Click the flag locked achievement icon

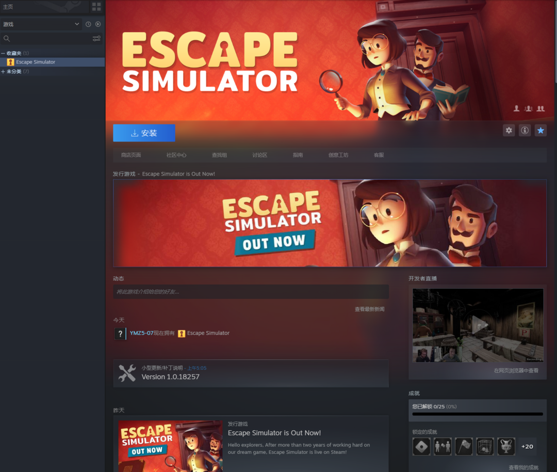click(x=464, y=446)
